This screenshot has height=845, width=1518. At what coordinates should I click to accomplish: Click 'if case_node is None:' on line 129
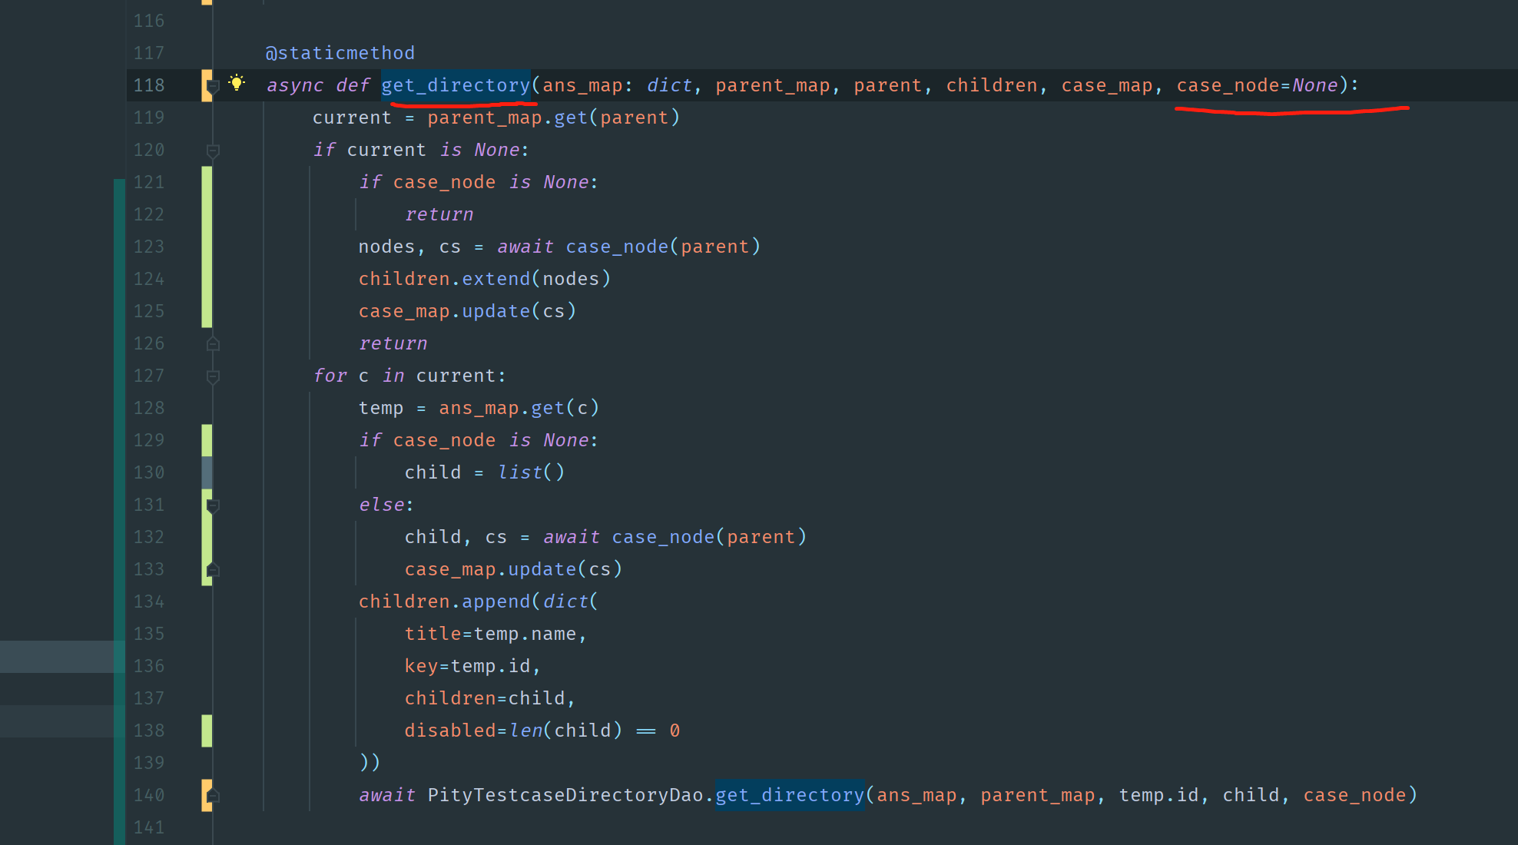(x=478, y=440)
